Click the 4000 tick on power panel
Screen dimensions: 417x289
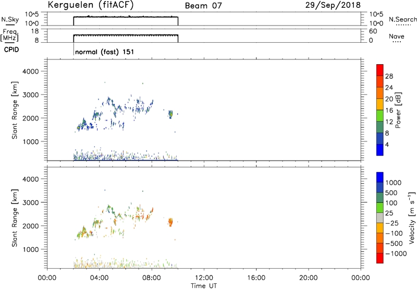(x=31, y=71)
